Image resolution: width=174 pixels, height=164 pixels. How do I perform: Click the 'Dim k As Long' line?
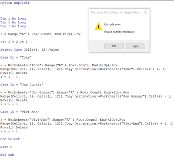coord(13,23)
